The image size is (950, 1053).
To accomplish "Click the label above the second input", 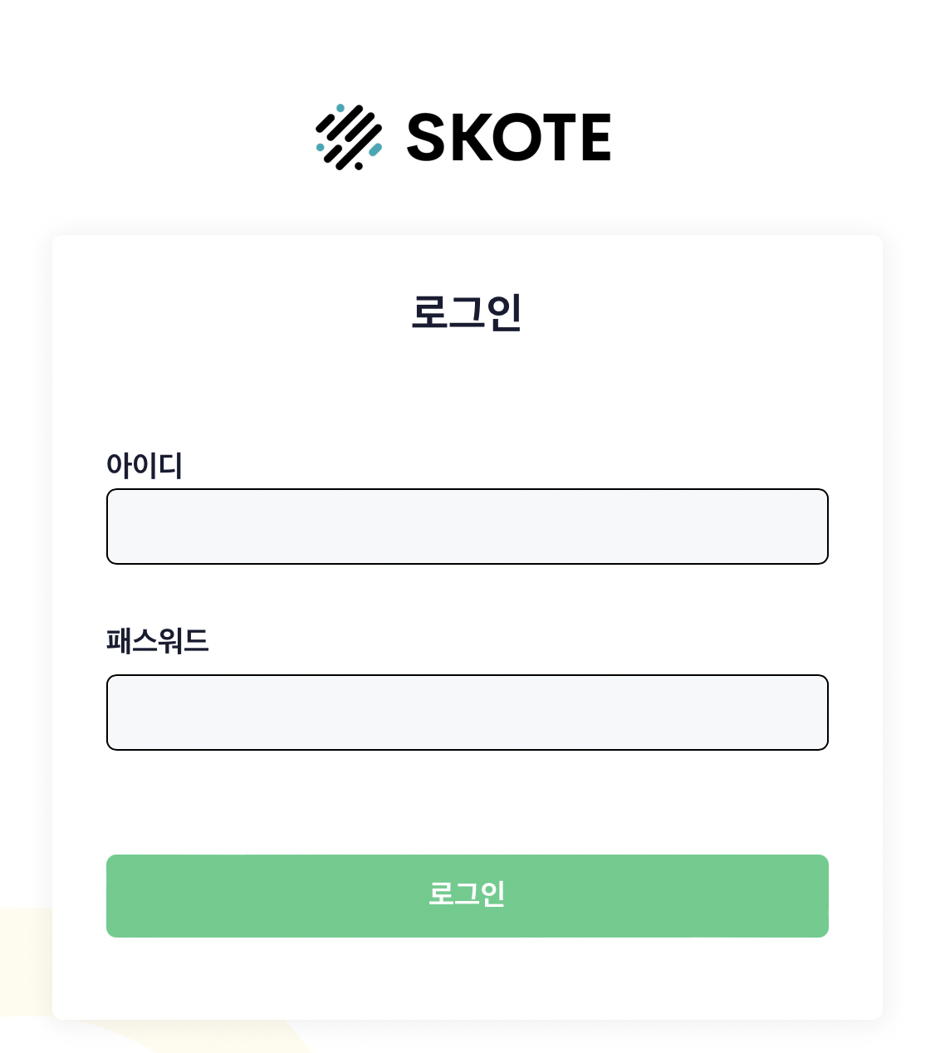I will 157,641.
